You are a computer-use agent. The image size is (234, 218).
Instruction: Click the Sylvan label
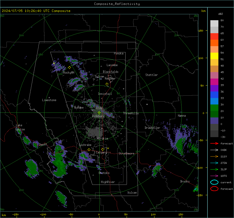pos(99,76)
